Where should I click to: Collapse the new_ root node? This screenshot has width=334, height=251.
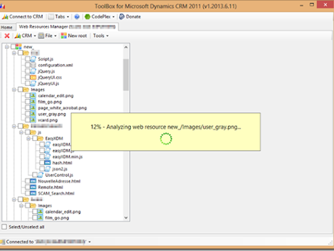(x=7, y=47)
